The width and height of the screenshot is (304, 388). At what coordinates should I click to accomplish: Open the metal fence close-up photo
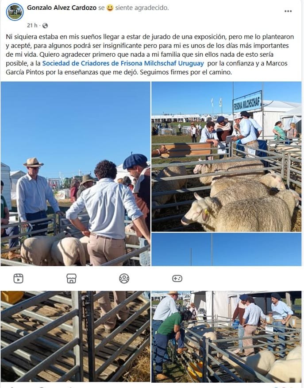[75, 337]
